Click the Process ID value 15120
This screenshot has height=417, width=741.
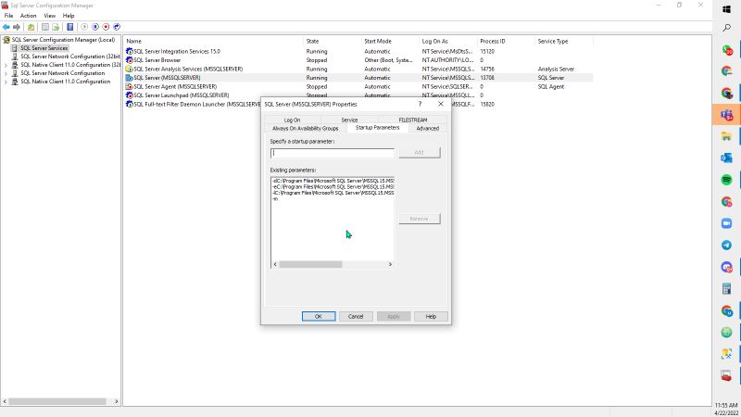pyautogui.click(x=487, y=51)
